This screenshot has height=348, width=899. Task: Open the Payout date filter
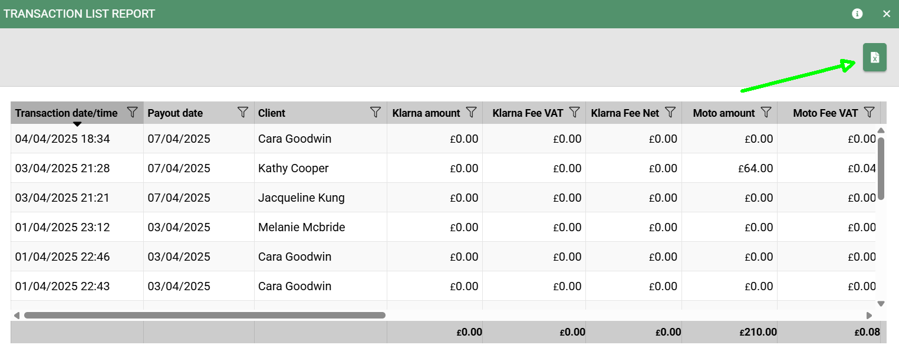click(242, 112)
